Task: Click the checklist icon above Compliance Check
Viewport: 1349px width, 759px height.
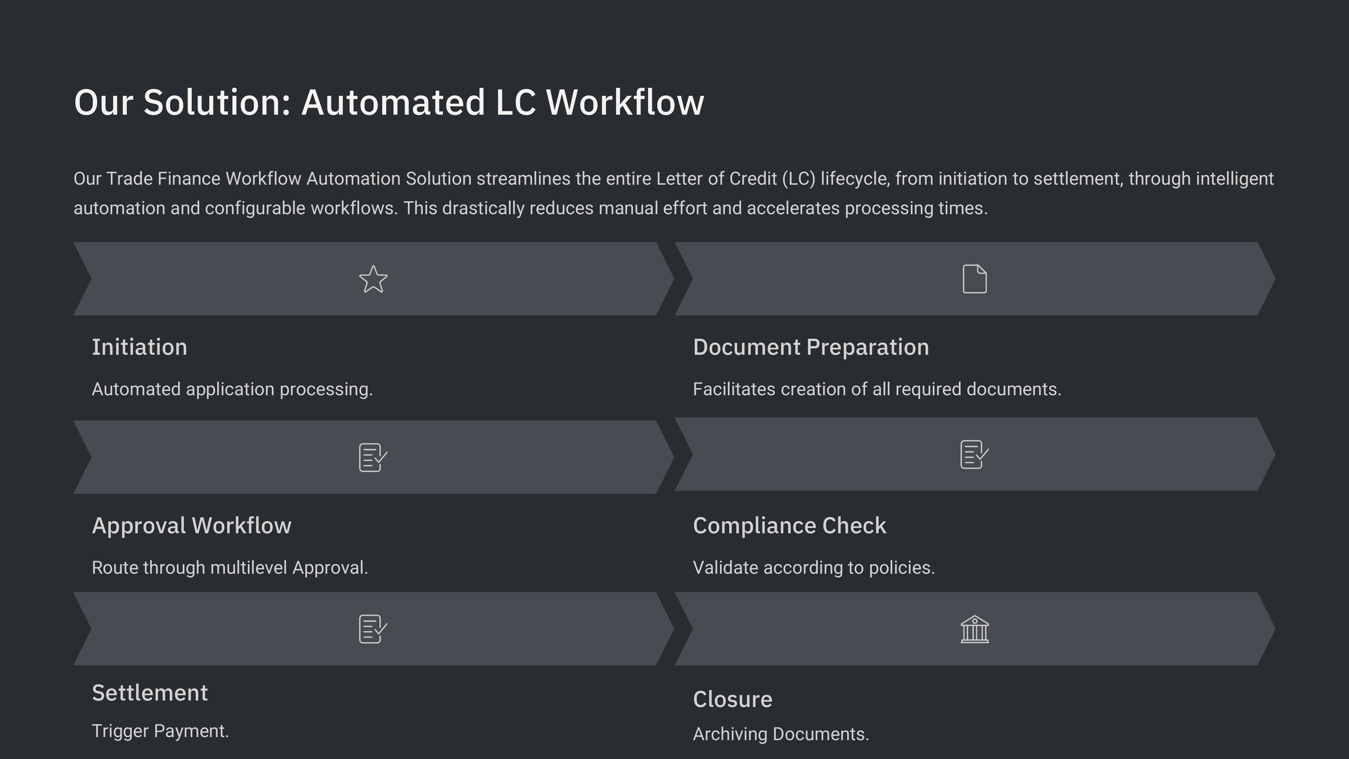Action: tap(974, 454)
